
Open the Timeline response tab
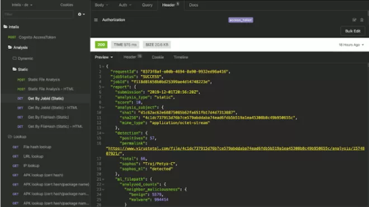click(x=181, y=57)
